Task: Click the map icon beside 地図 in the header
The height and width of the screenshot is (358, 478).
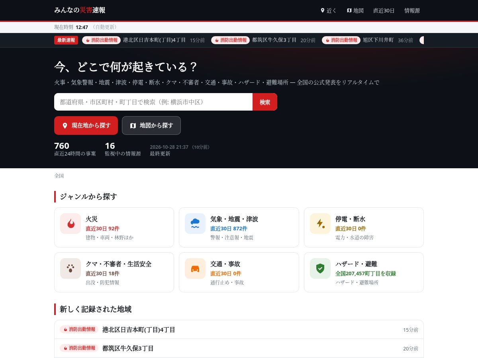Action: 349,10
